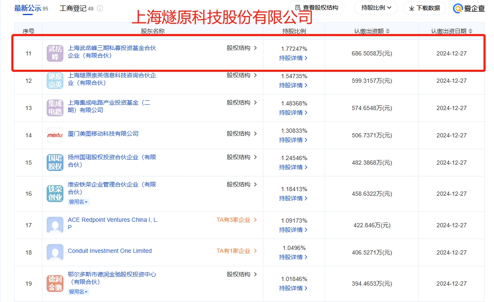Open 股权结构 for 上海燧原崇英信息科技咨询
This screenshot has height=302, width=494.
coord(242,76)
